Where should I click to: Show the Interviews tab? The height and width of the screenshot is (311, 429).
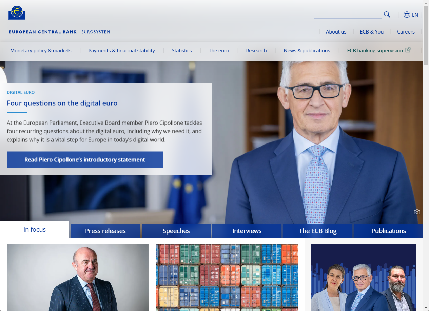(247, 231)
